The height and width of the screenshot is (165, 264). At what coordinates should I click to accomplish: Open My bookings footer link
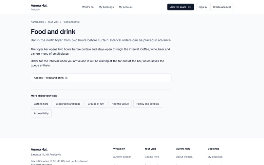click(x=215, y=157)
